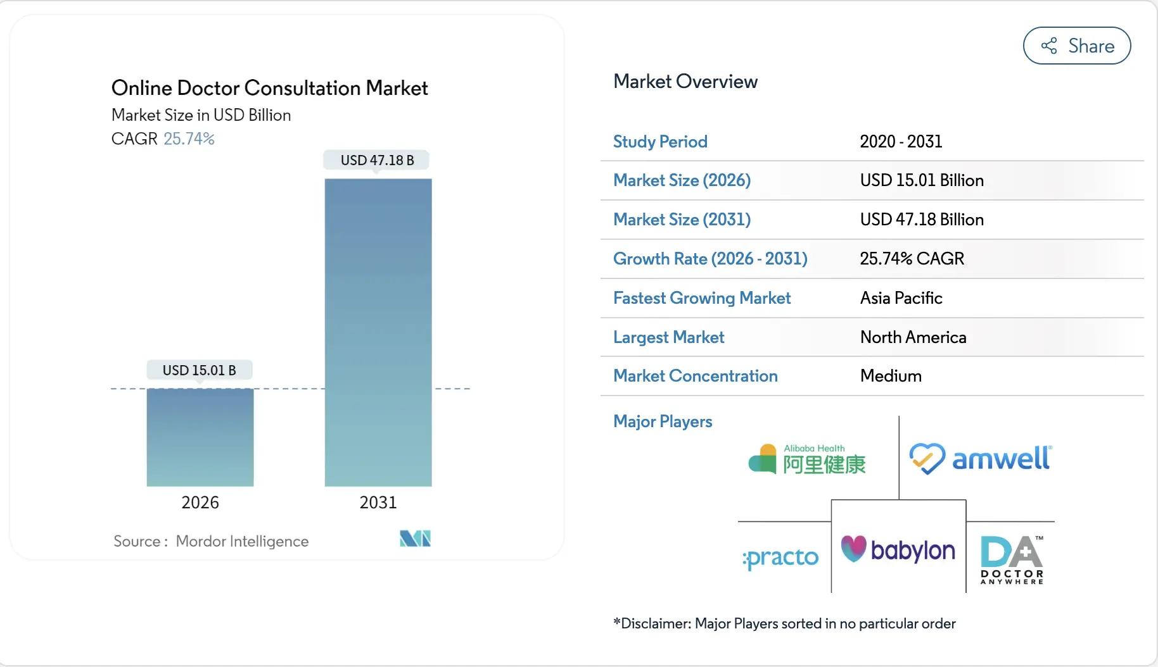Click Market Size (2031) link
The height and width of the screenshot is (667, 1158).
(x=682, y=220)
